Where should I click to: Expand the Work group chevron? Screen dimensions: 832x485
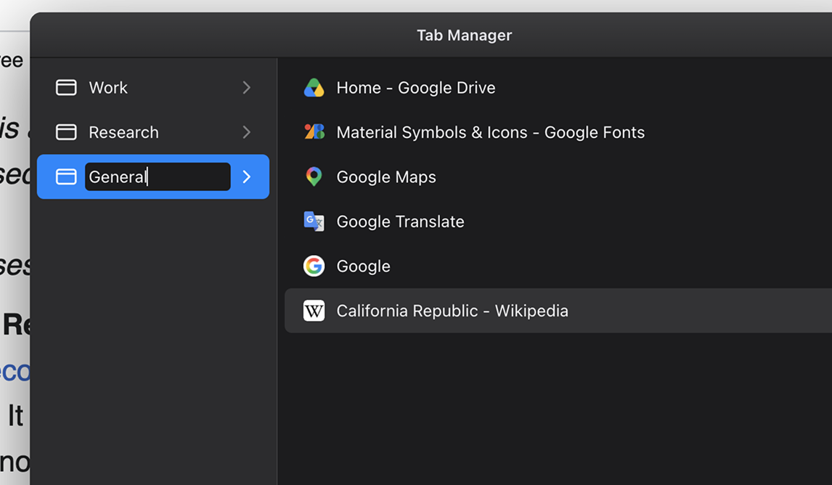tap(246, 88)
